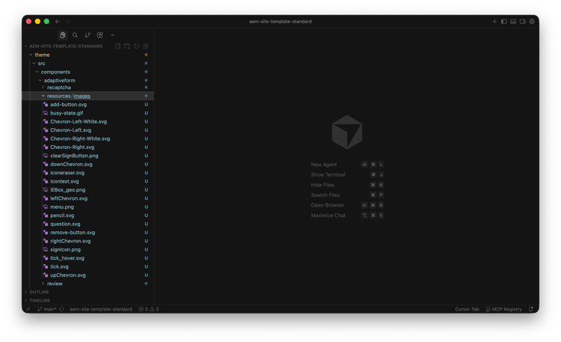Click the remote window icon in status bar
This screenshot has height=342, width=561.
(x=28, y=309)
